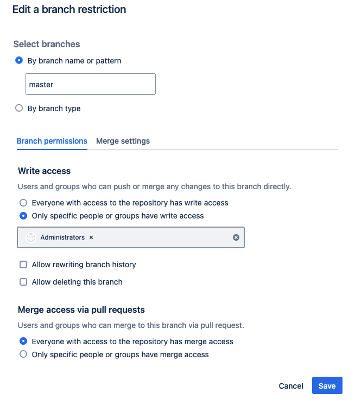Click Allow deleting this branch label text
The height and width of the screenshot is (406, 355).
[77, 282]
